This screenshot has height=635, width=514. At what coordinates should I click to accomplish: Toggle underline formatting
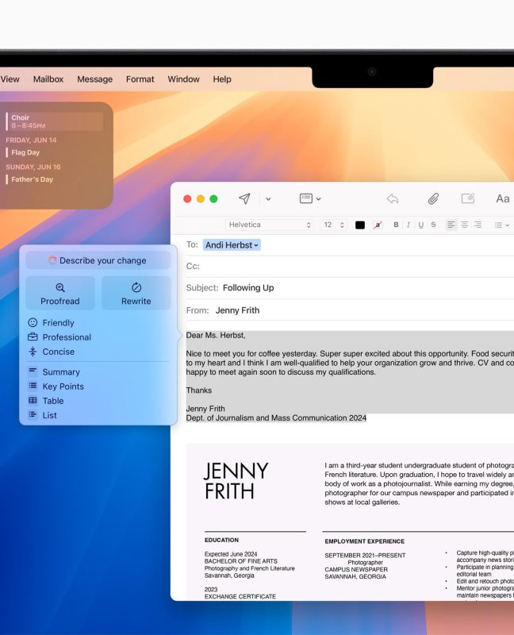click(421, 225)
